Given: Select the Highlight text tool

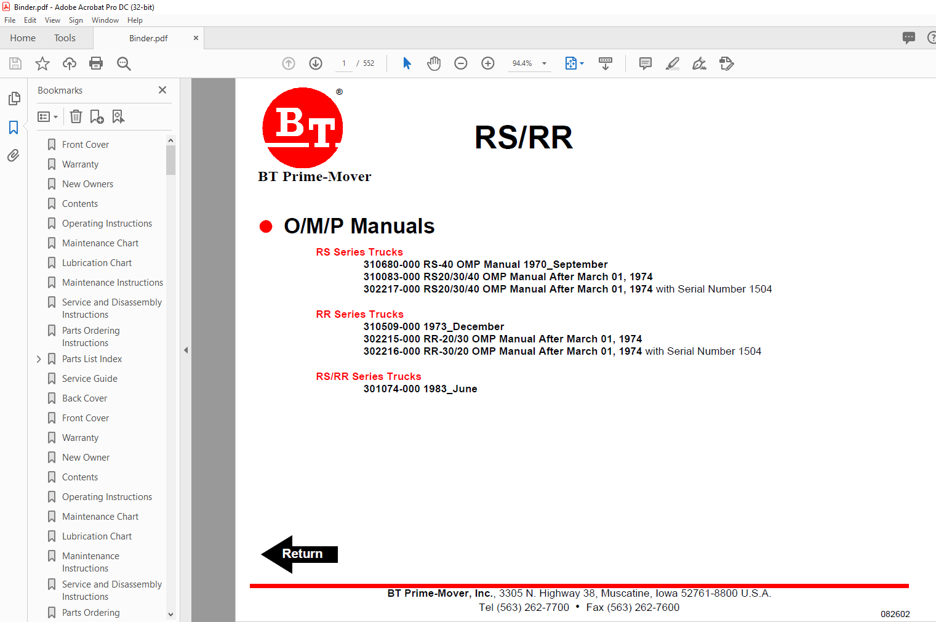Looking at the screenshot, I should 673,63.
